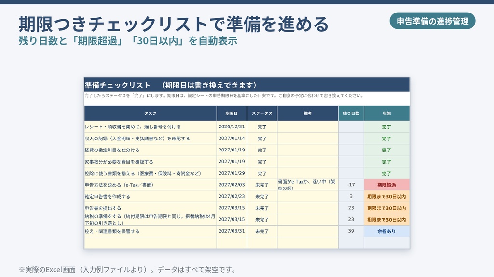
Task: Click green 完了 state in レシート・領収書 row
Action: (x=386, y=127)
